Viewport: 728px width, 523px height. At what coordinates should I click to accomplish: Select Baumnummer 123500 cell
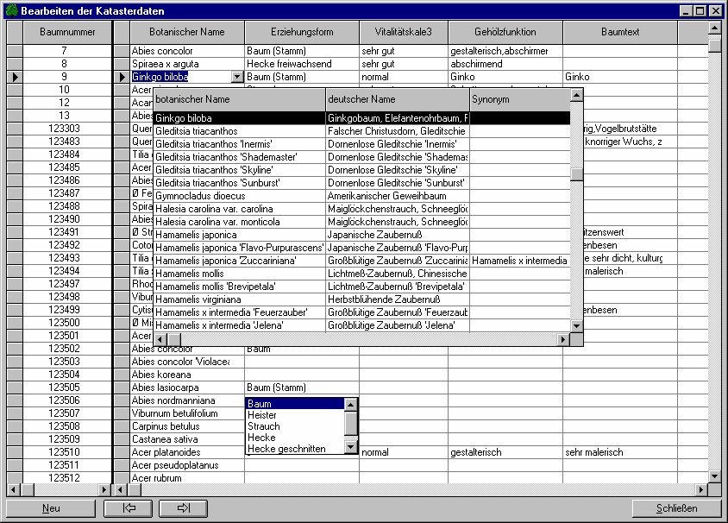67,323
